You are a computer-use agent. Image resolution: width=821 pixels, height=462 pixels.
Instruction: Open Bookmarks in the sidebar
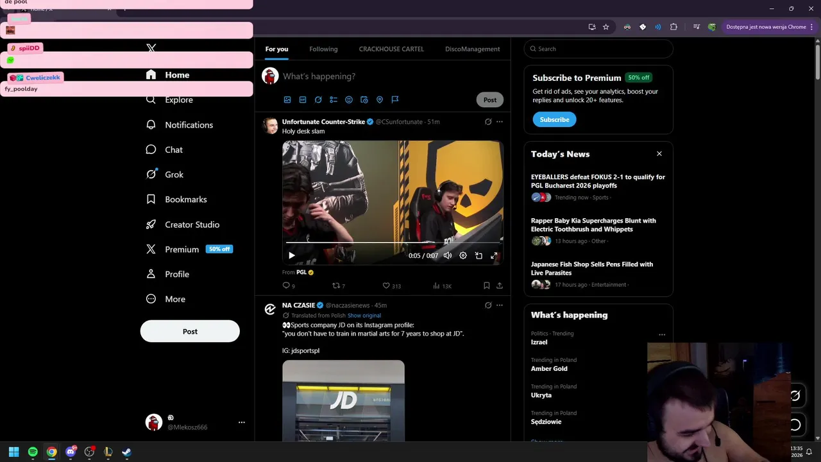tap(176, 200)
